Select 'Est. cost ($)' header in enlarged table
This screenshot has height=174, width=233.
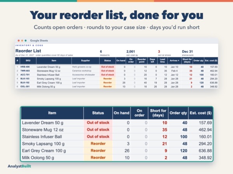[x=200, y=113]
